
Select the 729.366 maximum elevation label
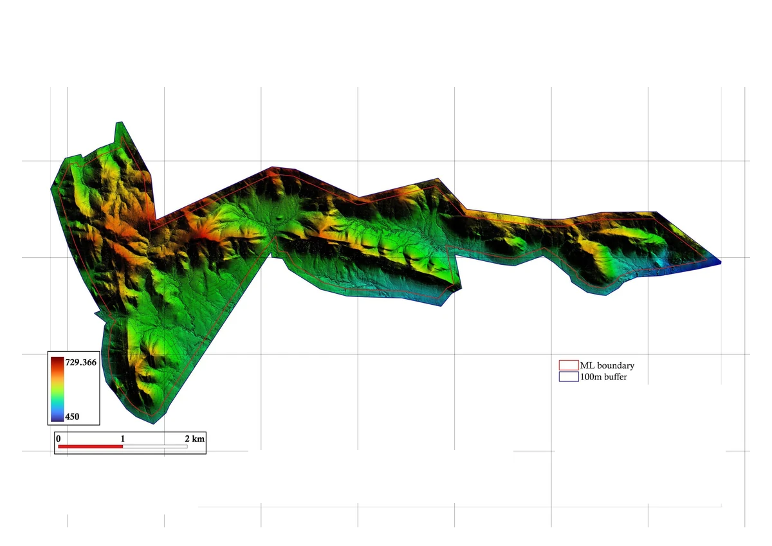[81, 363]
